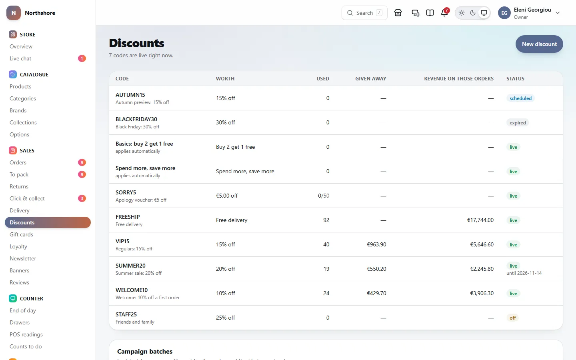Open Overview in the sidebar
Viewport: 576px width, 360px height.
point(48,46)
